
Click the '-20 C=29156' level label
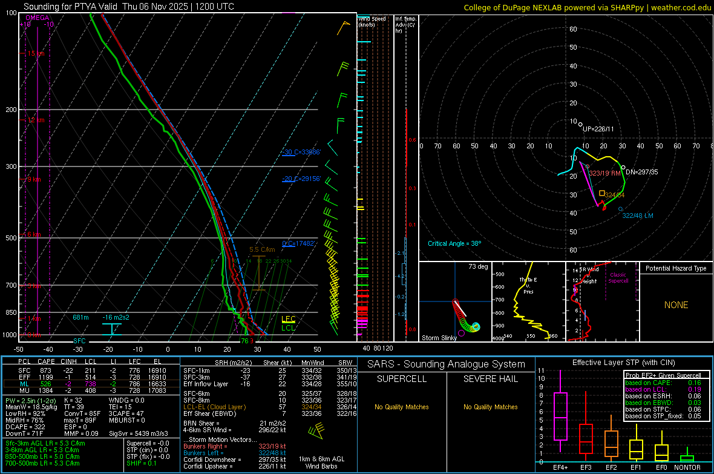[301, 179]
